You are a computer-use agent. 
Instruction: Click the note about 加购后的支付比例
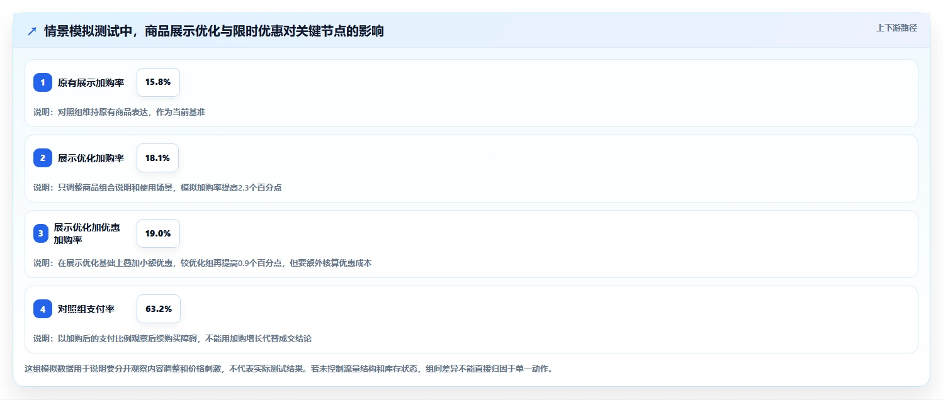click(172, 338)
